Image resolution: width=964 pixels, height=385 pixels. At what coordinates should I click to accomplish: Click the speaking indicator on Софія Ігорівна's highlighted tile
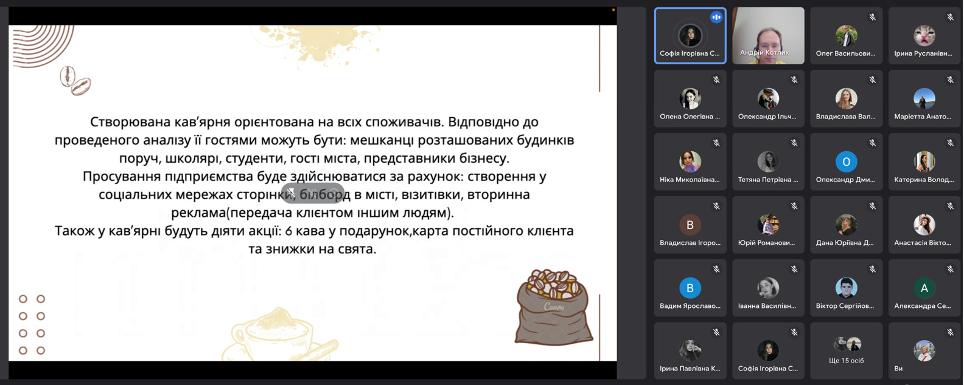pos(716,18)
